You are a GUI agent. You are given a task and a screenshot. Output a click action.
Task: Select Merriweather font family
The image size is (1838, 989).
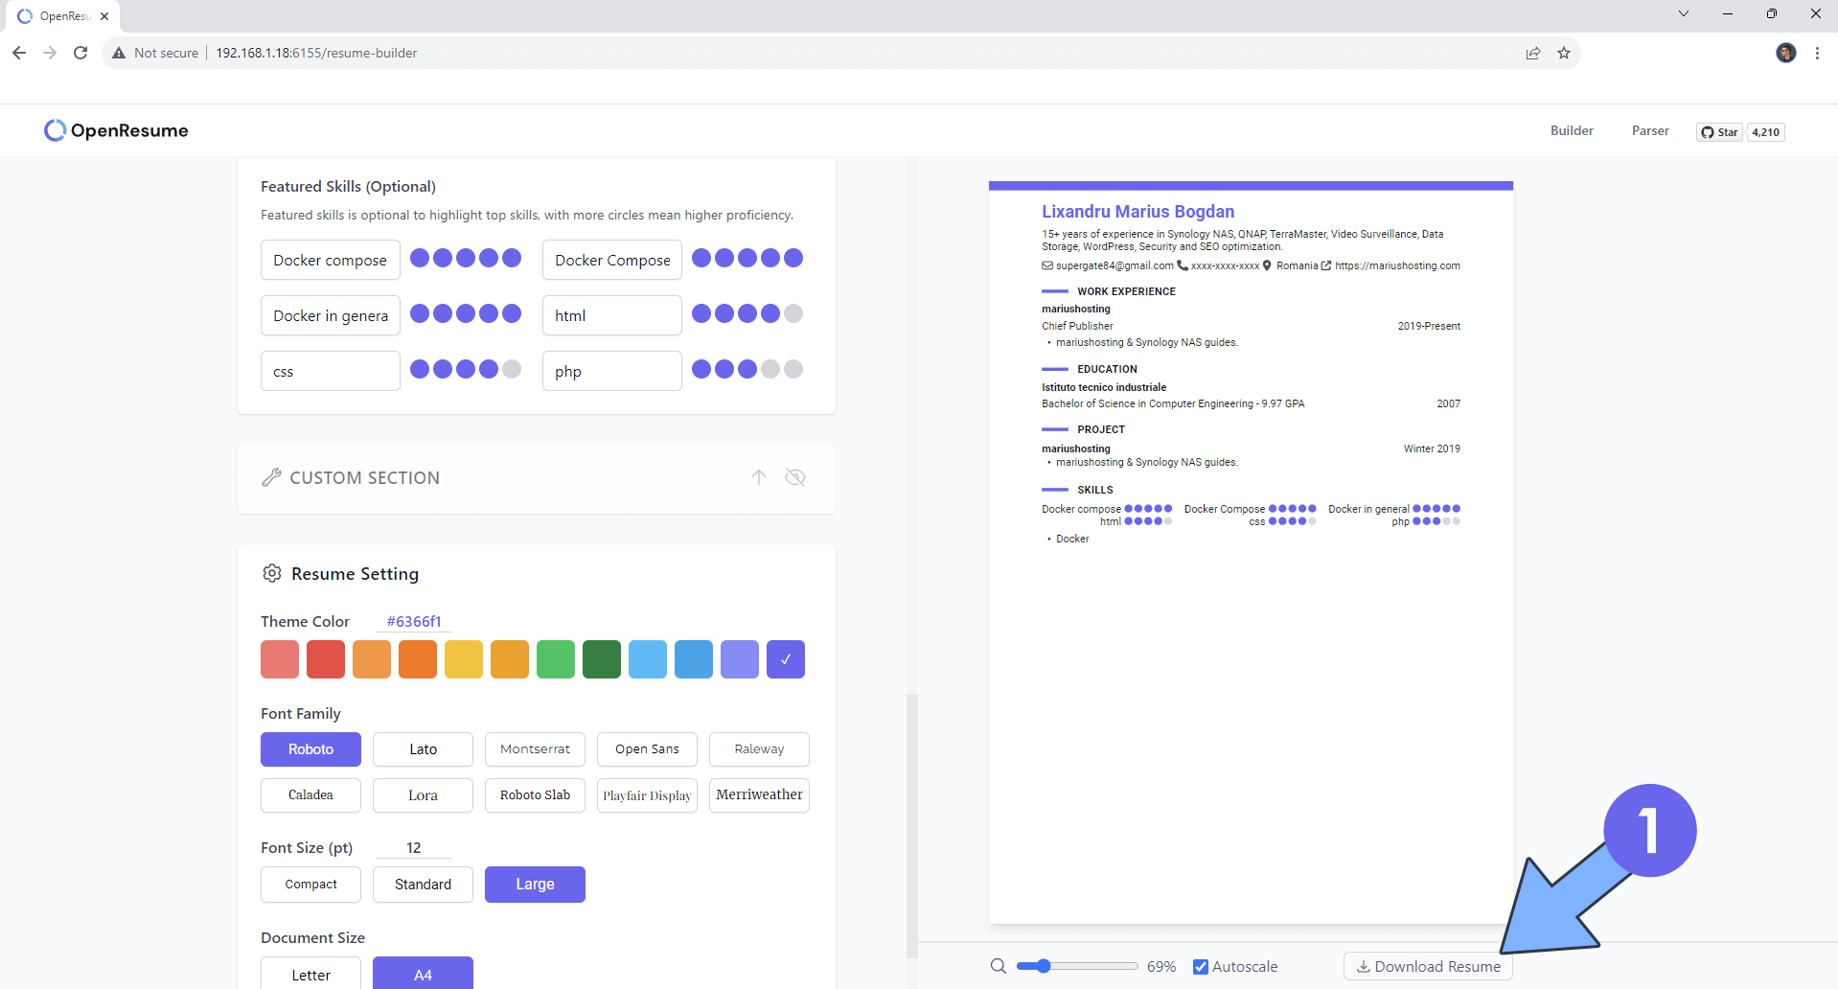tap(759, 795)
